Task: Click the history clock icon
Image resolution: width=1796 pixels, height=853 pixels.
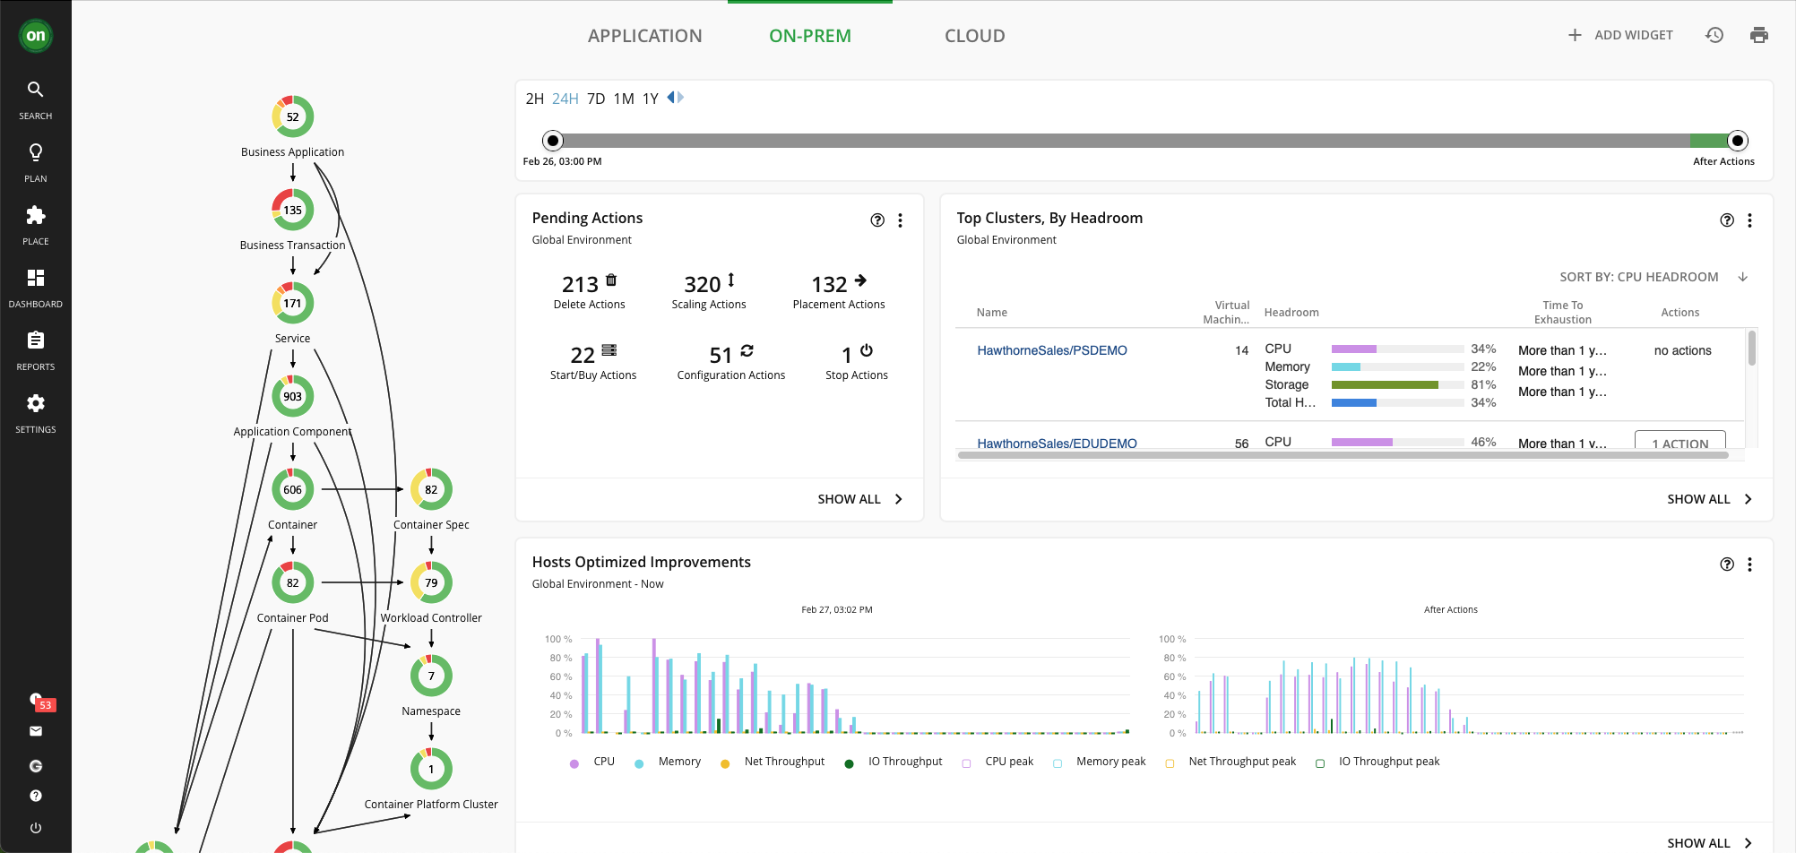Action: point(1714,35)
